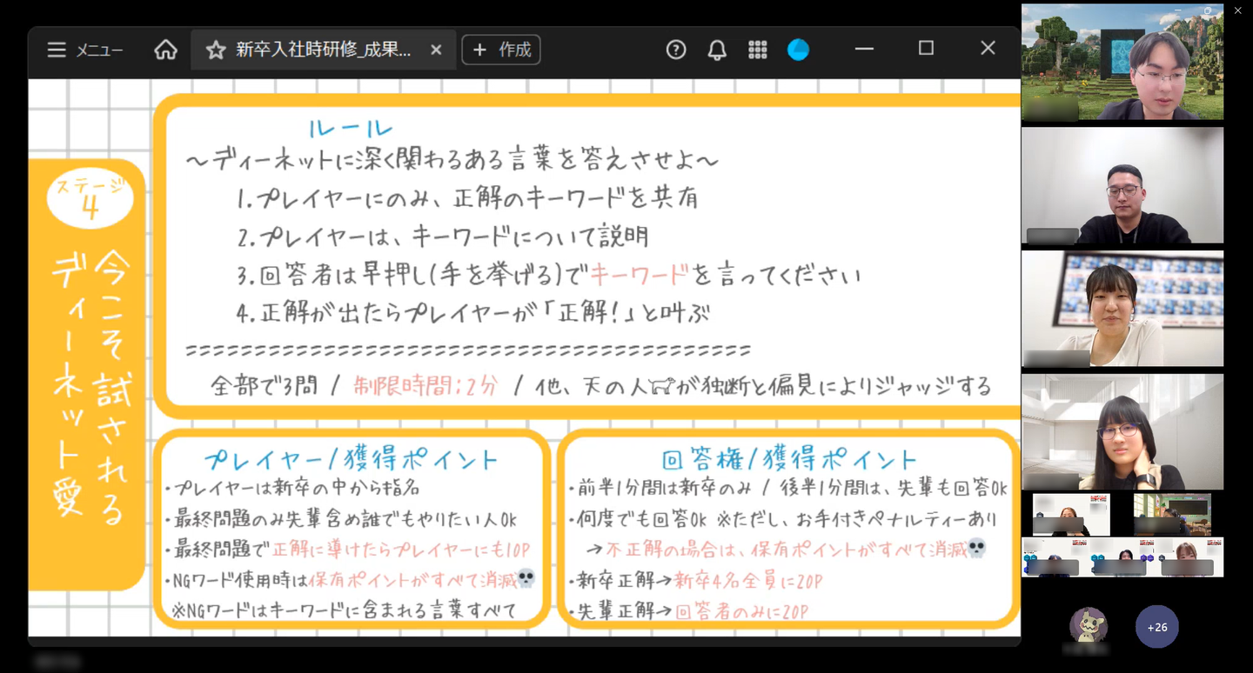Click rule 2 'プレイヤーは、キーワードについて説明'
The height and width of the screenshot is (673, 1253).
443,237
